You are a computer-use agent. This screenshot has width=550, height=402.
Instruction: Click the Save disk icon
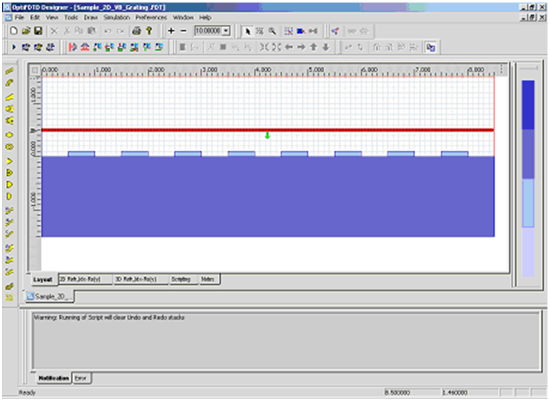(37, 31)
